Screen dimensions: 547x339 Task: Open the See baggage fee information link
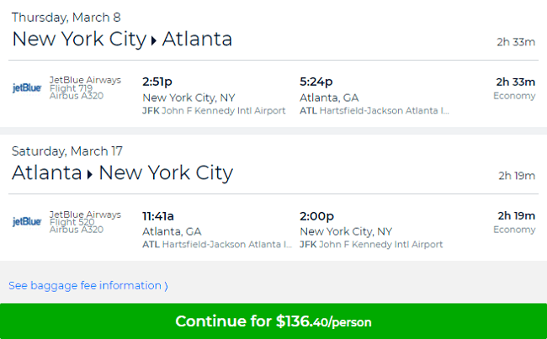point(88,286)
